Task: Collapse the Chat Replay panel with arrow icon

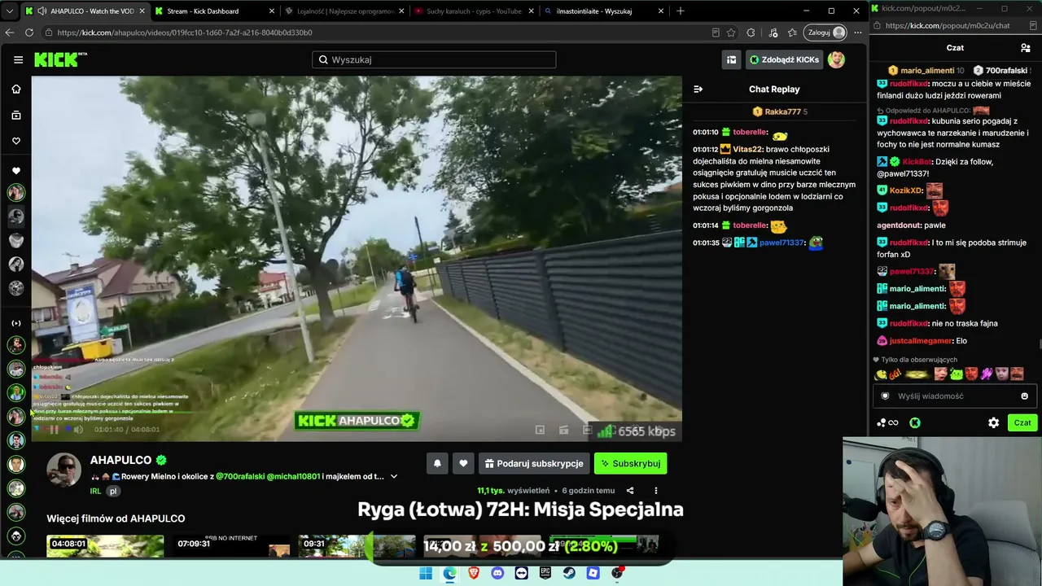Action: (x=698, y=90)
